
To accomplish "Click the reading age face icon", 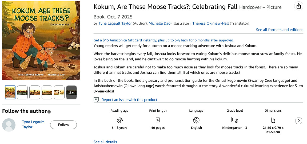I will click(119, 120).
